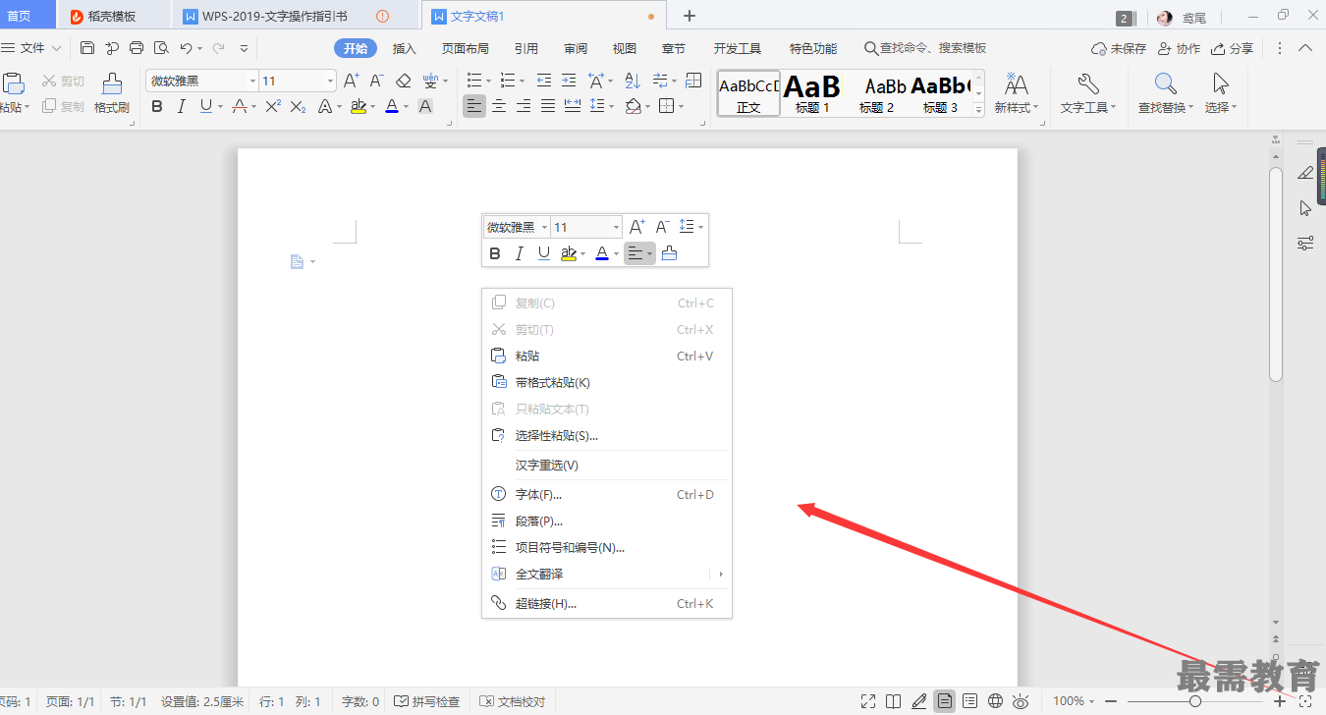Screen dimensions: 1326x715
Task: Click the Sort (A-Z) icon
Action: pyautogui.click(x=633, y=81)
